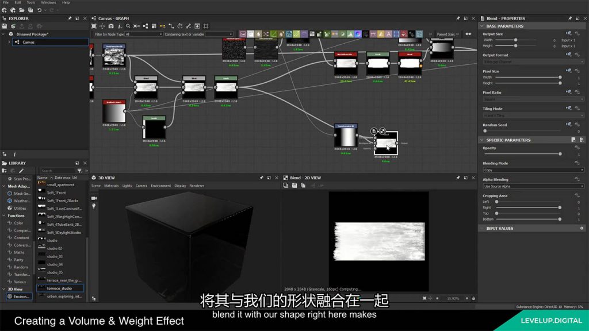Add a Bitmap node from the node bar
The image size is (589, 331).
click(243, 34)
